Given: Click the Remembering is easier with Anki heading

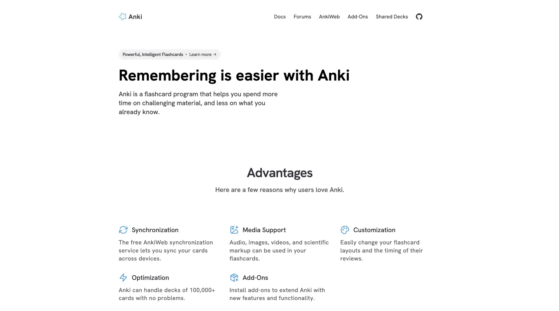Looking at the screenshot, I should (234, 75).
